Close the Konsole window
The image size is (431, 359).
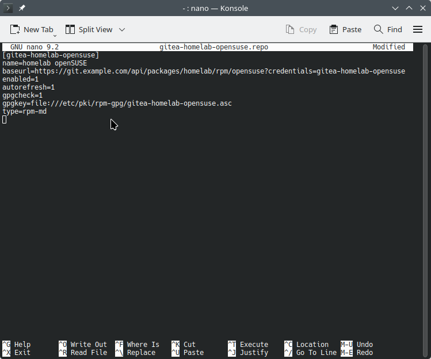pos(423,8)
